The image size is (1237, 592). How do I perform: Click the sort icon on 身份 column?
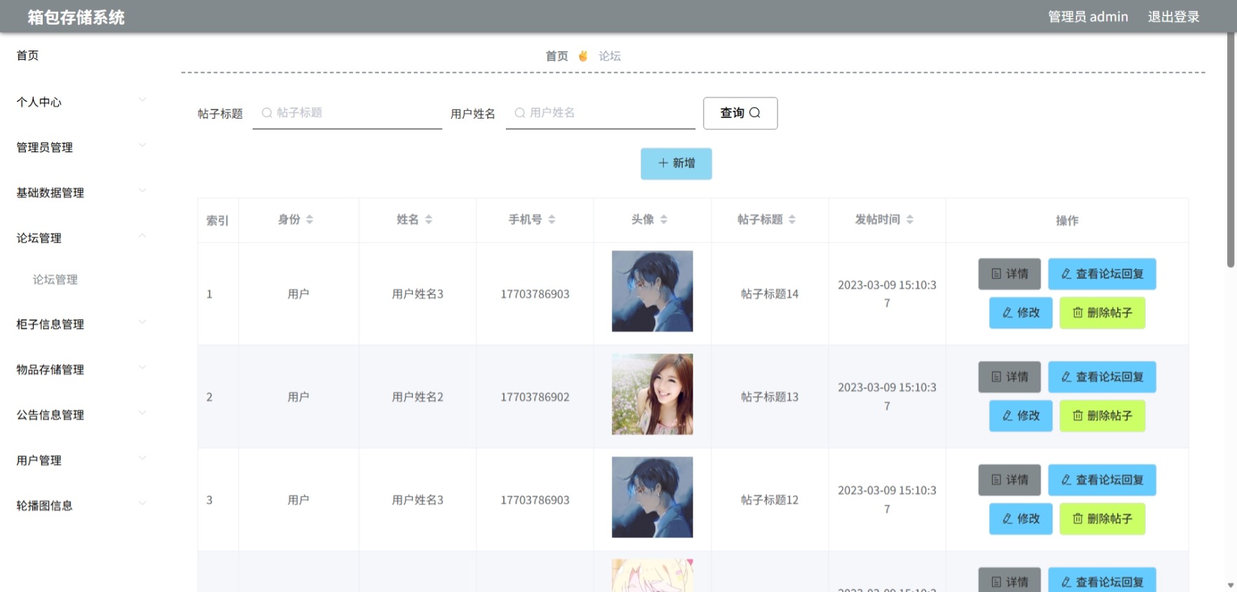pos(309,220)
